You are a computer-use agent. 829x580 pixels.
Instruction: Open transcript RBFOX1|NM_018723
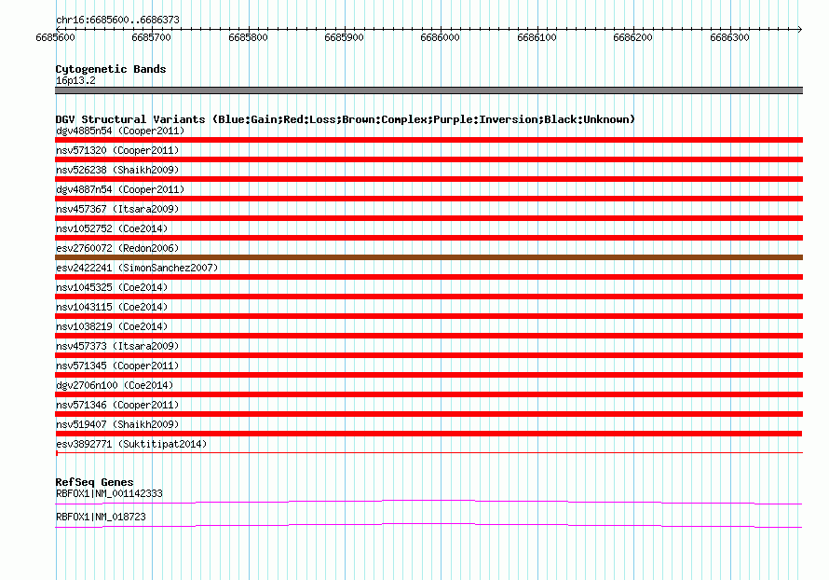tap(101, 517)
